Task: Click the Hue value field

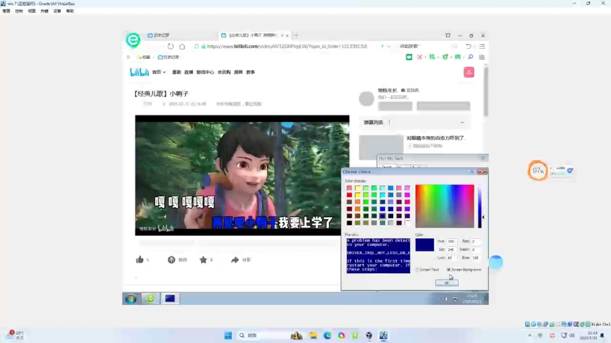Action: tap(451, 242)
